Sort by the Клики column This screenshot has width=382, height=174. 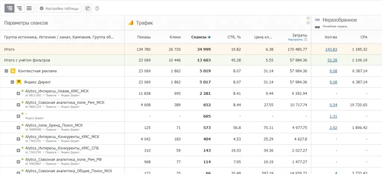175,37
